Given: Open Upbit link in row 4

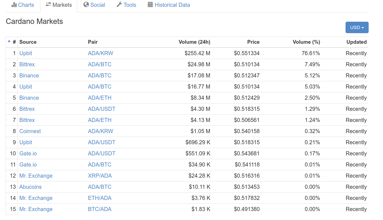Looking at the screenshot, I should tap(26, 87).
